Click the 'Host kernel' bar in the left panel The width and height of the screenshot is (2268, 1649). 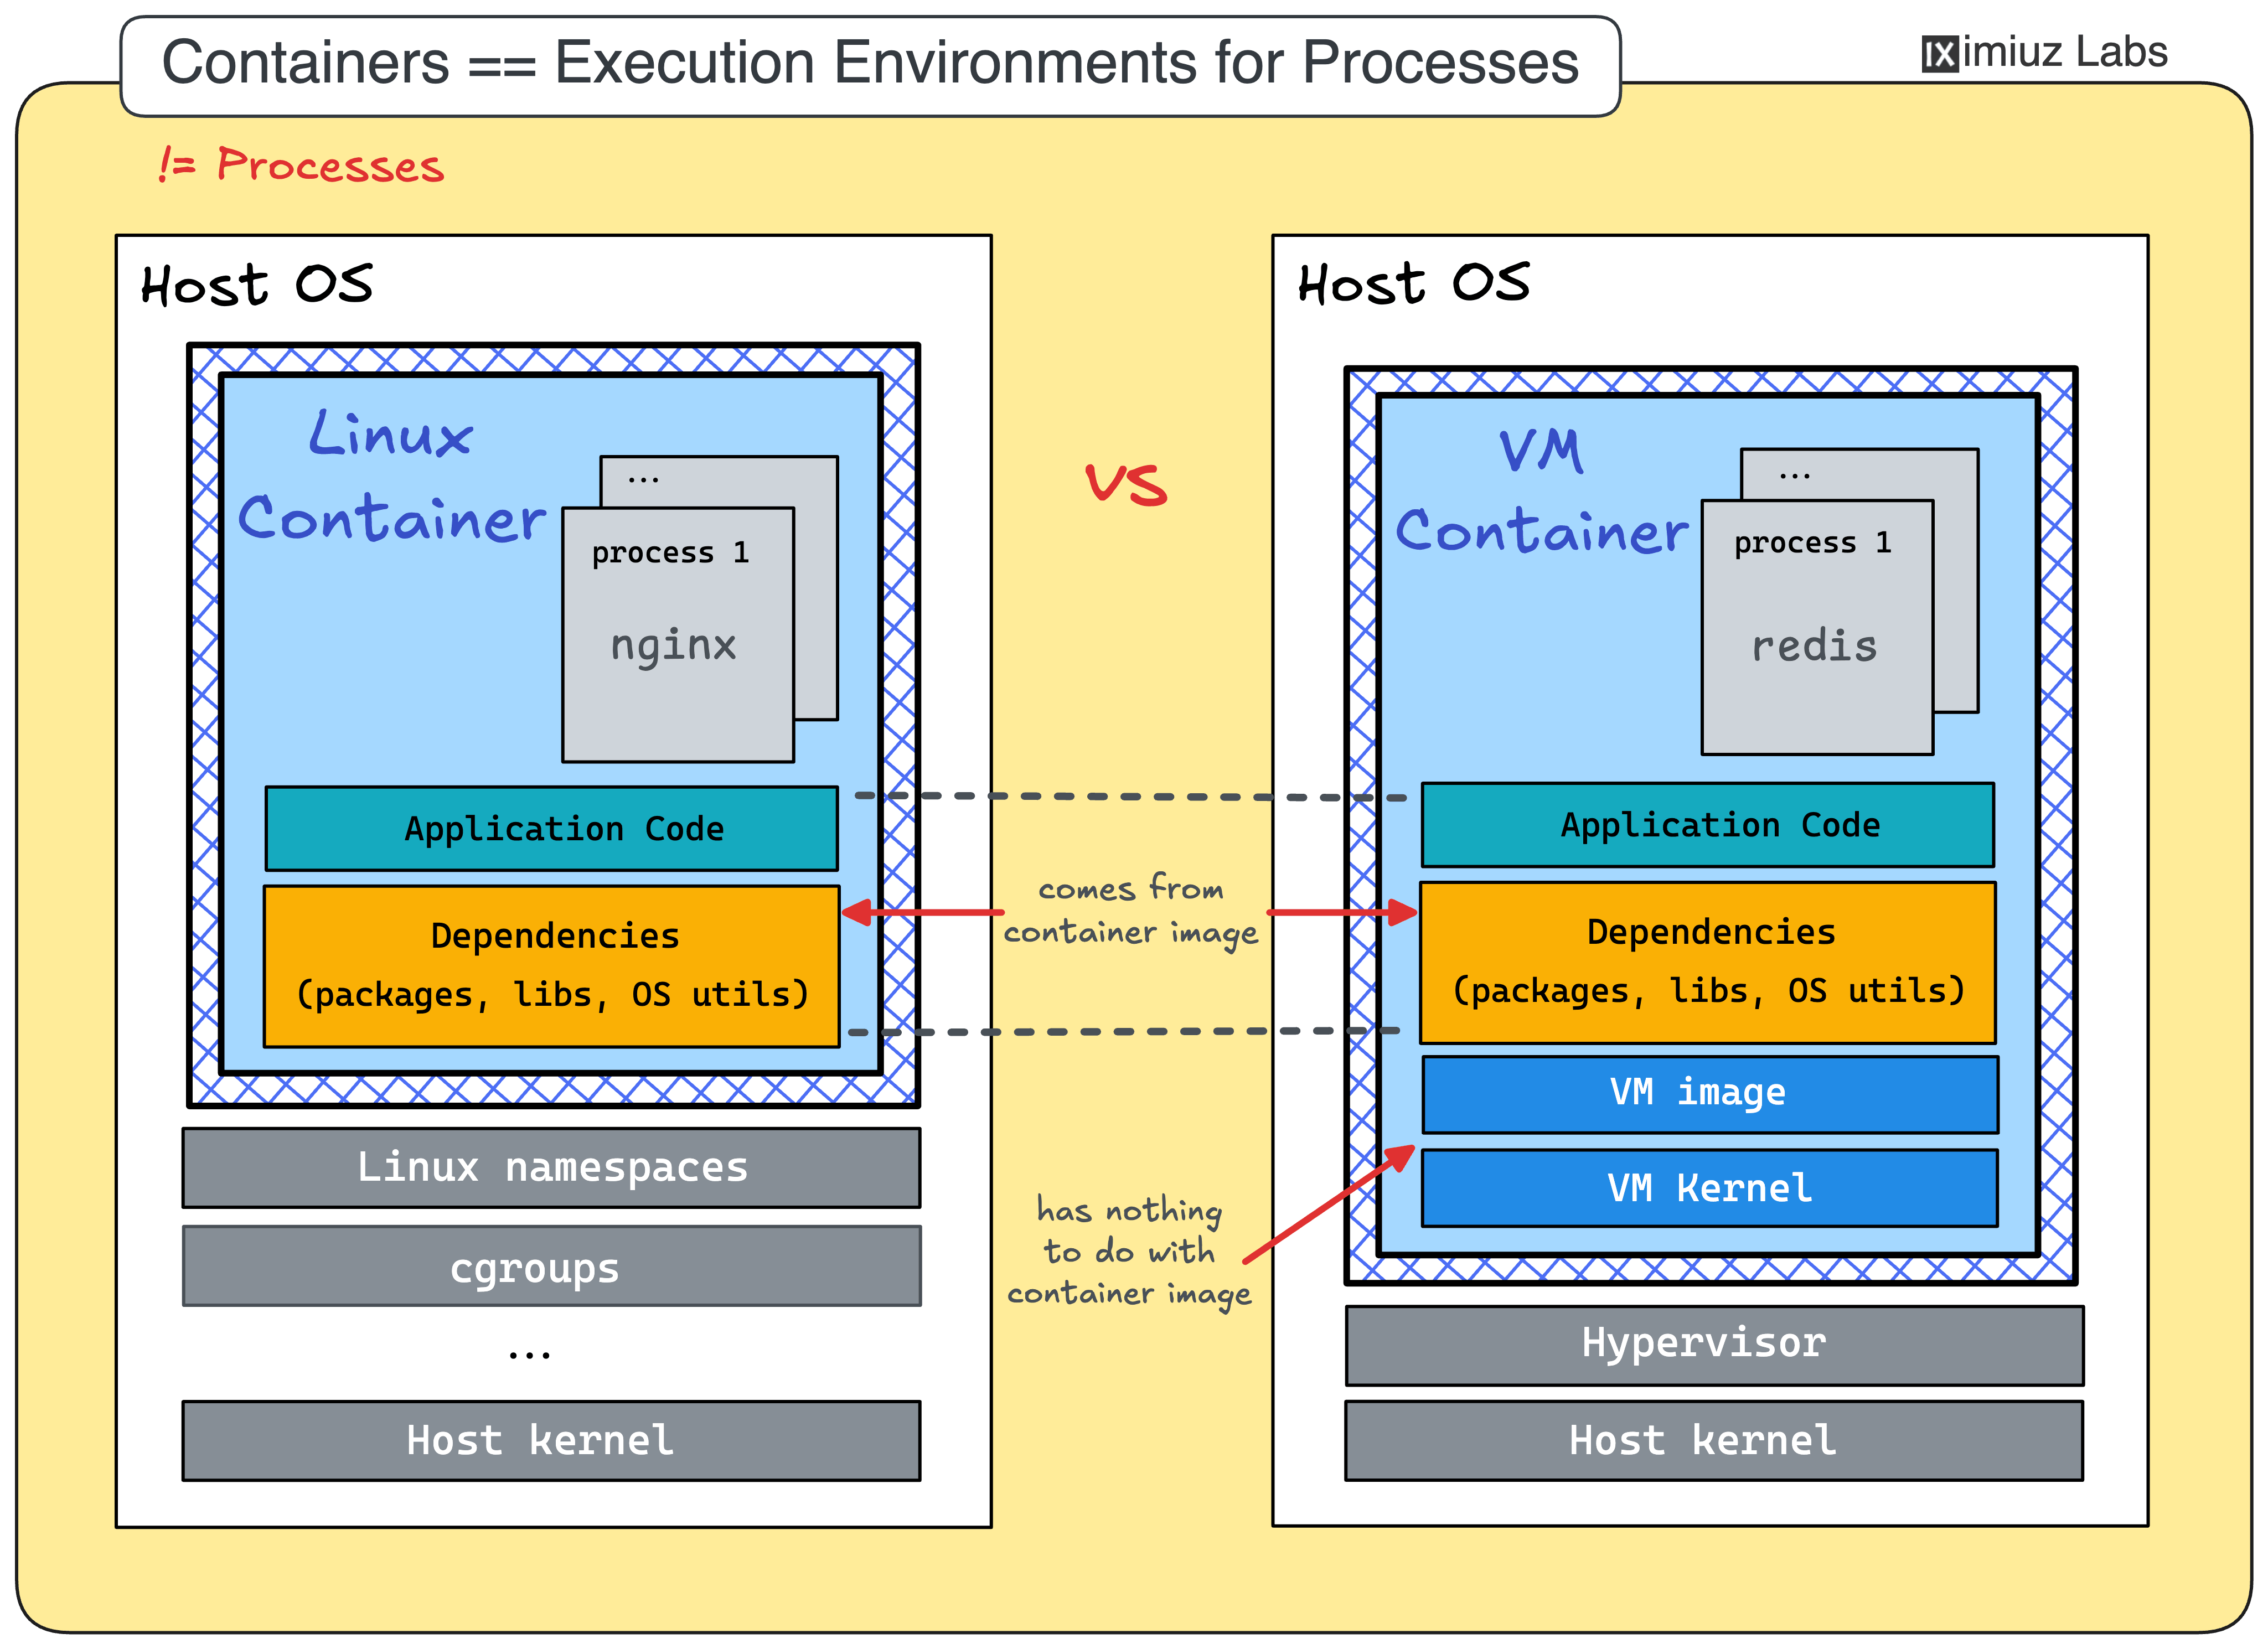coord(551,1441)
